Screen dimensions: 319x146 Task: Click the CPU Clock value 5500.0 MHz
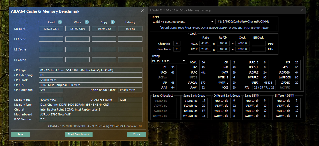tap(91, 80)
